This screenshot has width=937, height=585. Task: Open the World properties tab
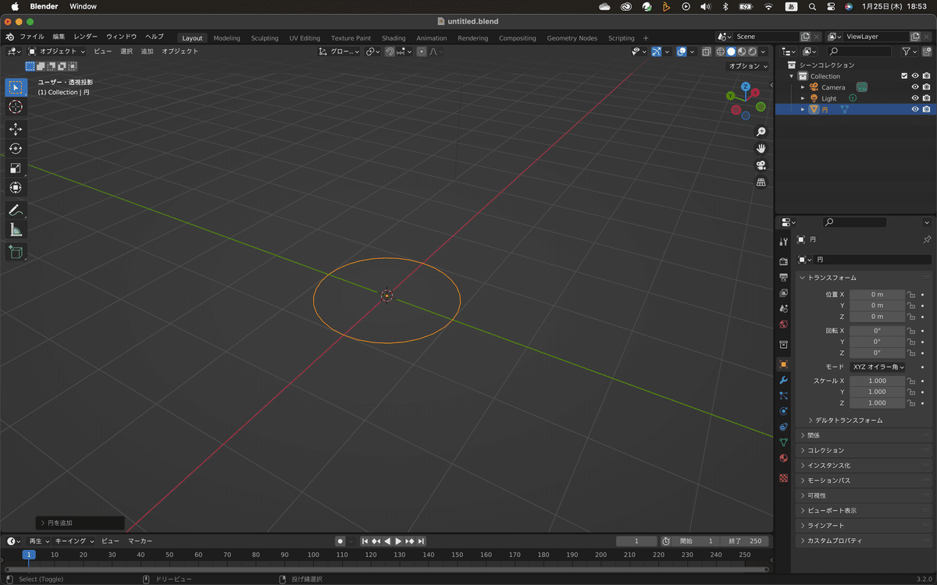[784, 324]
